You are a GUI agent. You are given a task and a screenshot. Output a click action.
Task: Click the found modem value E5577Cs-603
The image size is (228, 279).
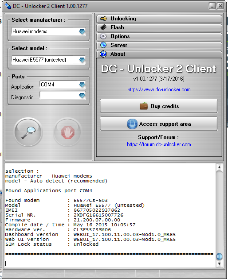coord(90,200)
